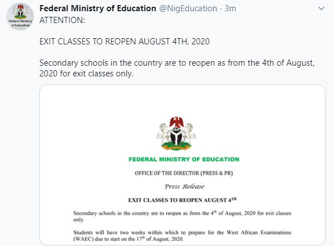Open the attached press release image
This screenshot has width=334, height=246.
pos(182,165)
